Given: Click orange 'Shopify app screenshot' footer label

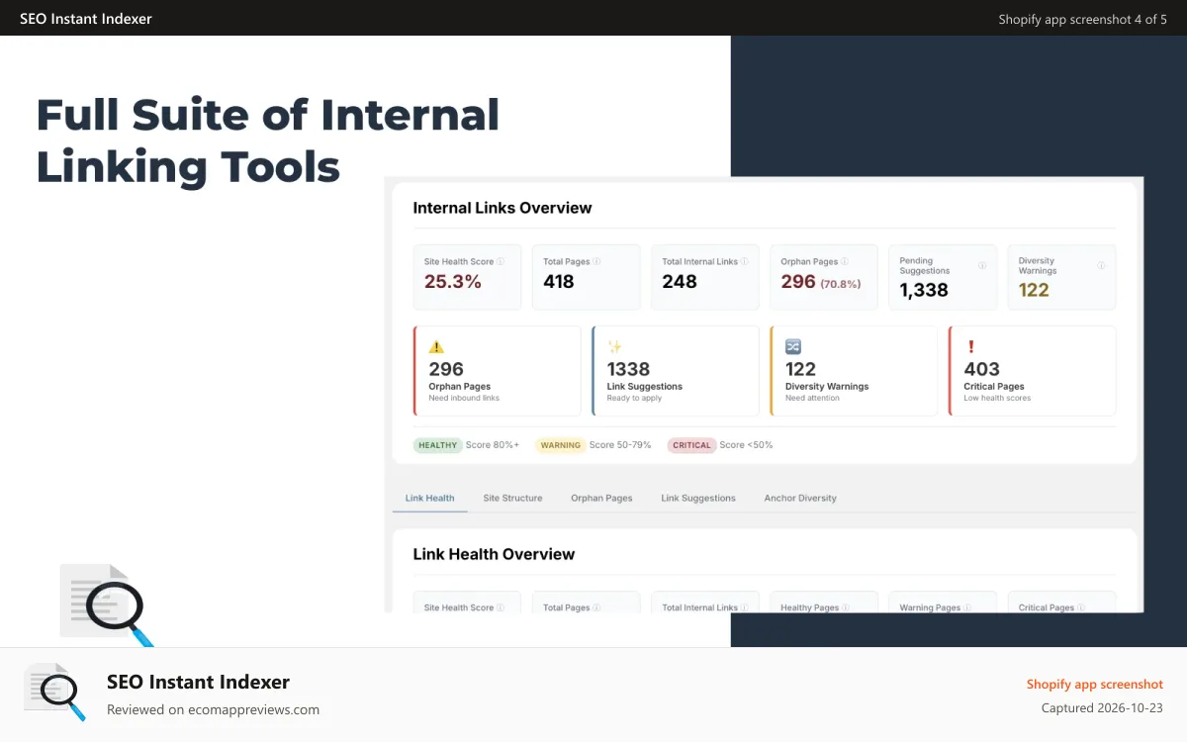Looking at the screenshot, I should [x=1095, y=684].
